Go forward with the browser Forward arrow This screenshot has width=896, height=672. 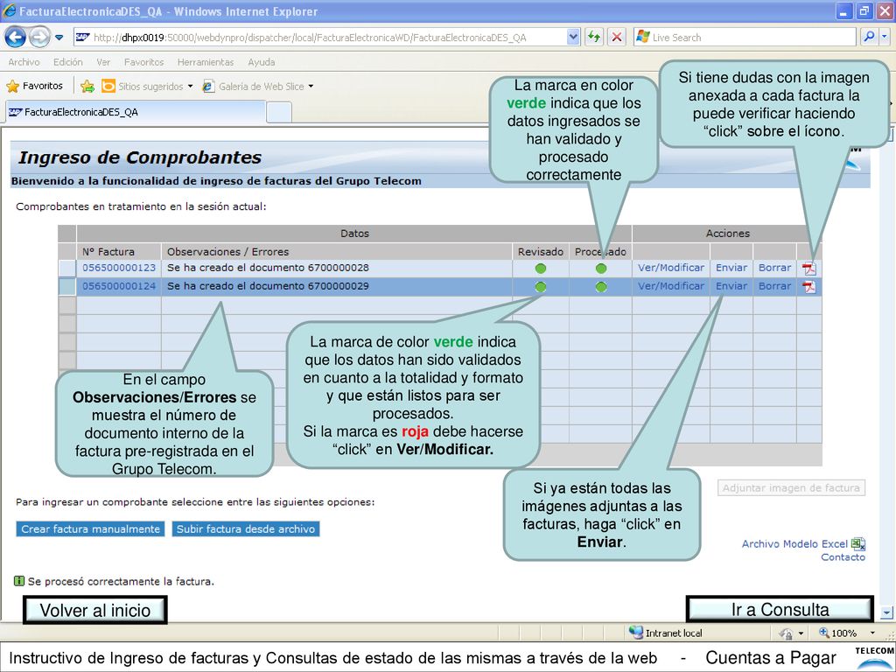point(39,37)
